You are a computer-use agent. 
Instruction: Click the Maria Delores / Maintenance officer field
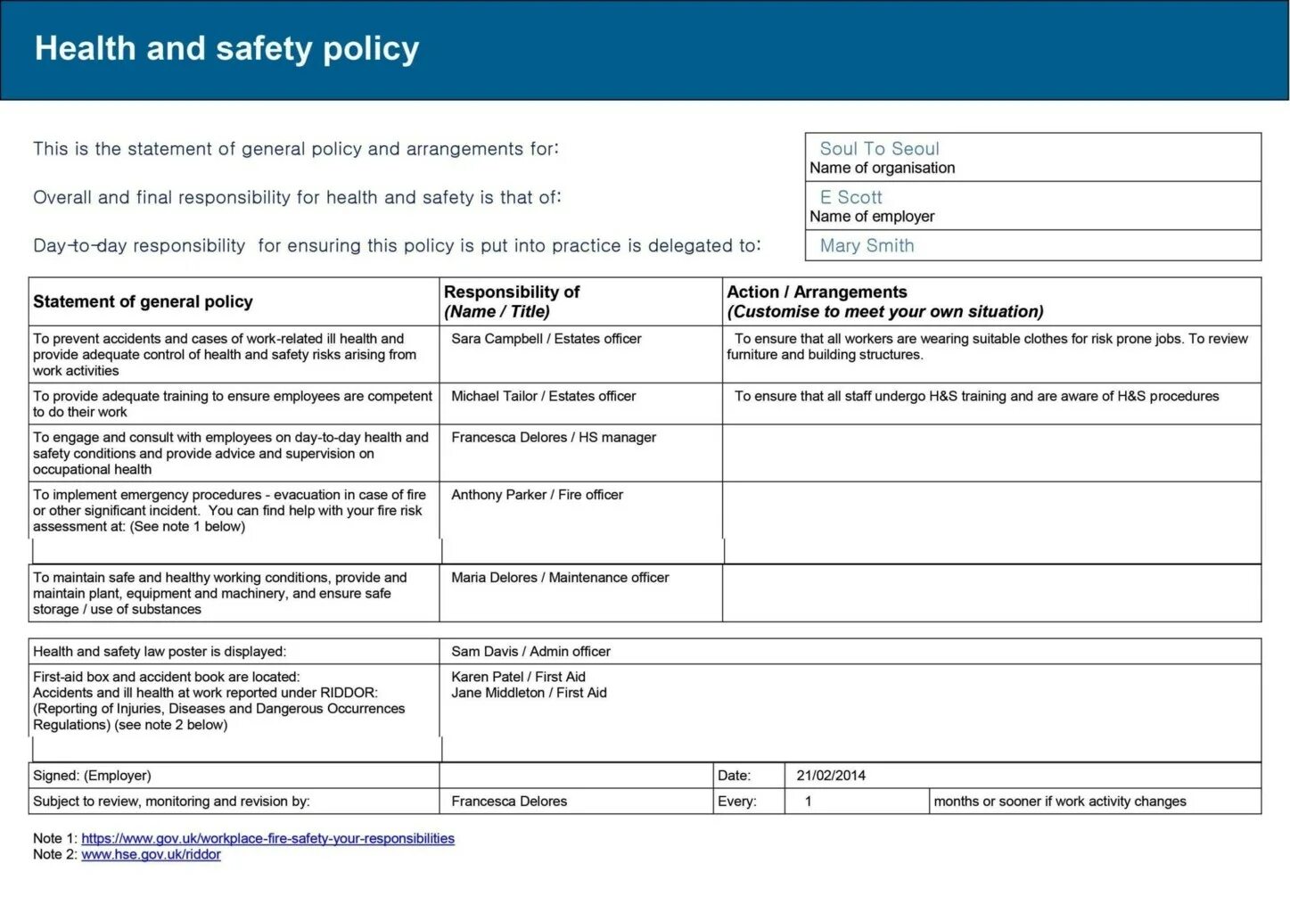coord(580,593)
